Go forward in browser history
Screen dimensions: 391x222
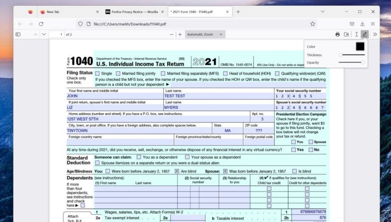tap(31, 24)
